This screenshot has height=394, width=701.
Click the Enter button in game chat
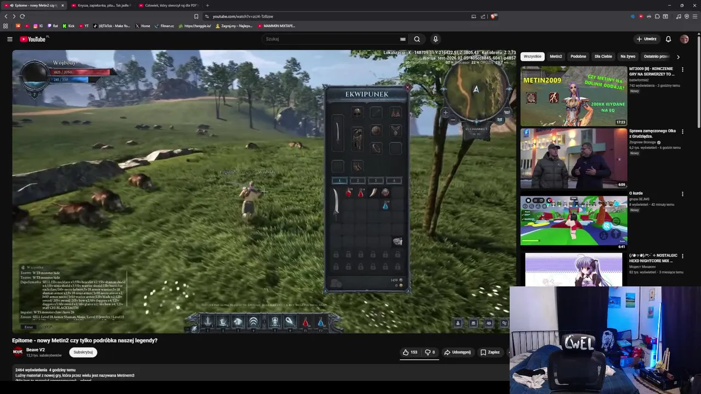[28, 327]
